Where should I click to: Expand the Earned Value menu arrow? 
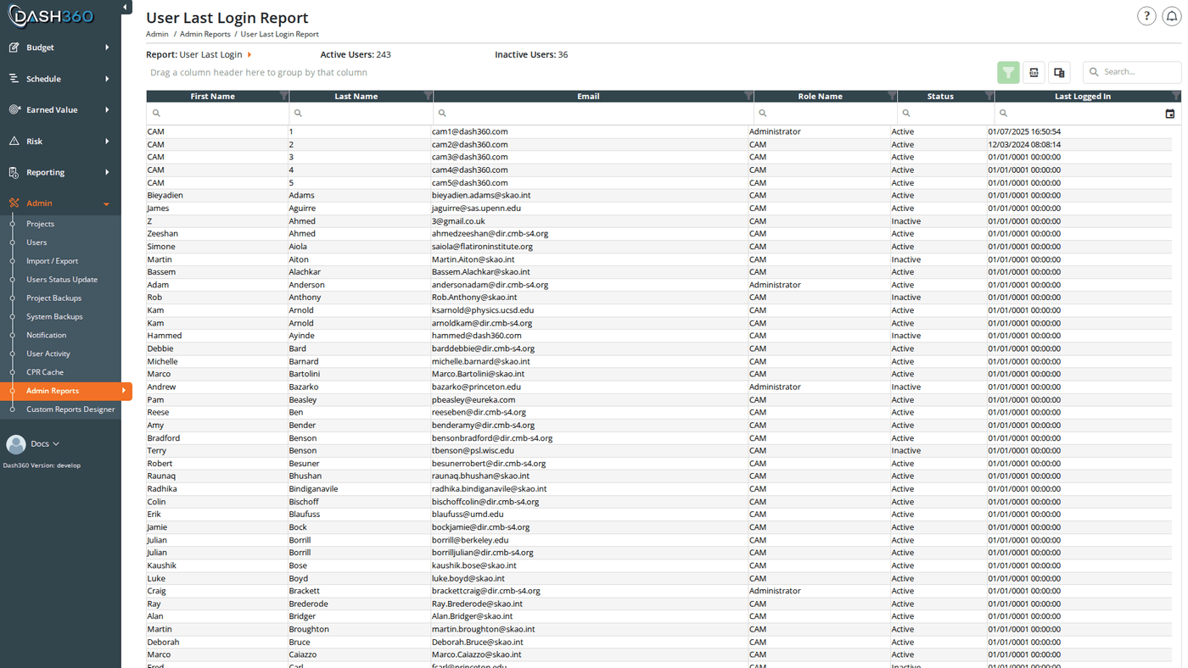[107, 110]
